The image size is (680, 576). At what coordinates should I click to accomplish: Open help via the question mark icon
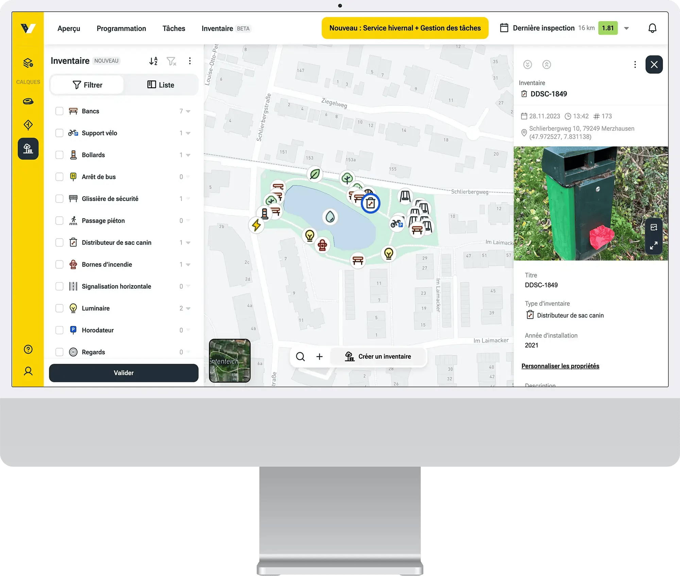coord(28,349)
